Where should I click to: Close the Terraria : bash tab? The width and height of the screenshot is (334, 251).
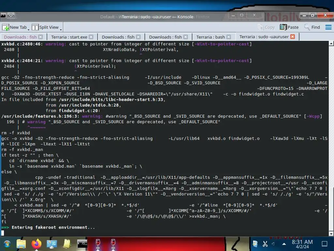pyautogui.click(x=229, y=37)
